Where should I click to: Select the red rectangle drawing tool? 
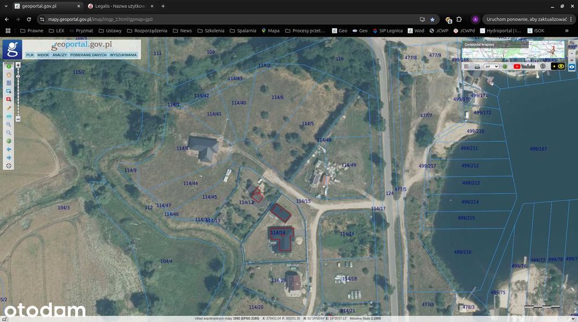tap(9, 99)
